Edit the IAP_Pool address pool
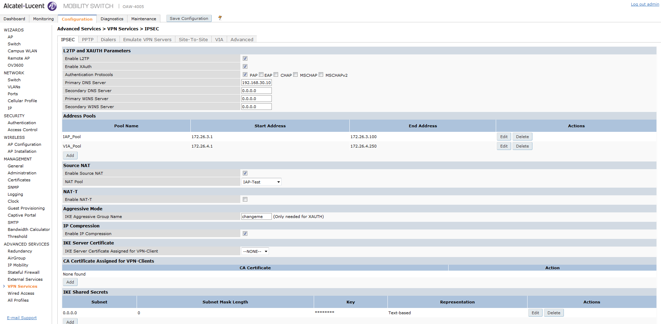 coord(503,137)
